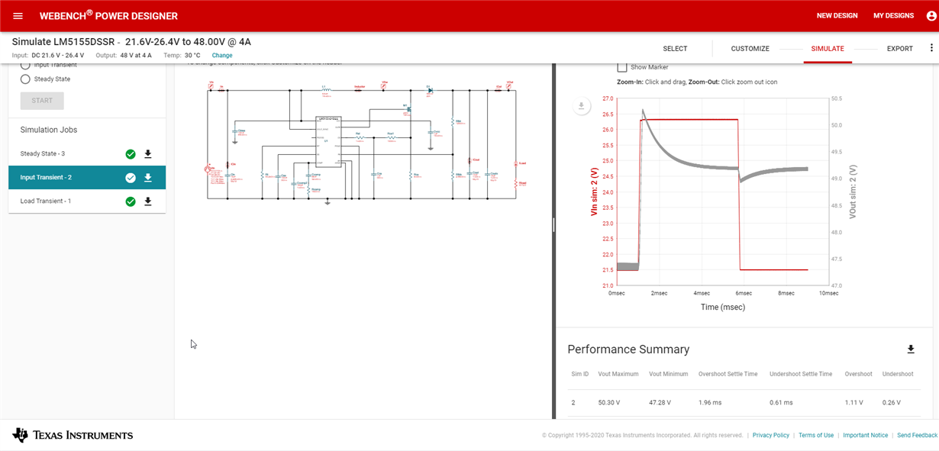The width and height of the screenshot is (939, 451).
Task: Select the Input Transient radio button
Action: click(x=25, y=65)
